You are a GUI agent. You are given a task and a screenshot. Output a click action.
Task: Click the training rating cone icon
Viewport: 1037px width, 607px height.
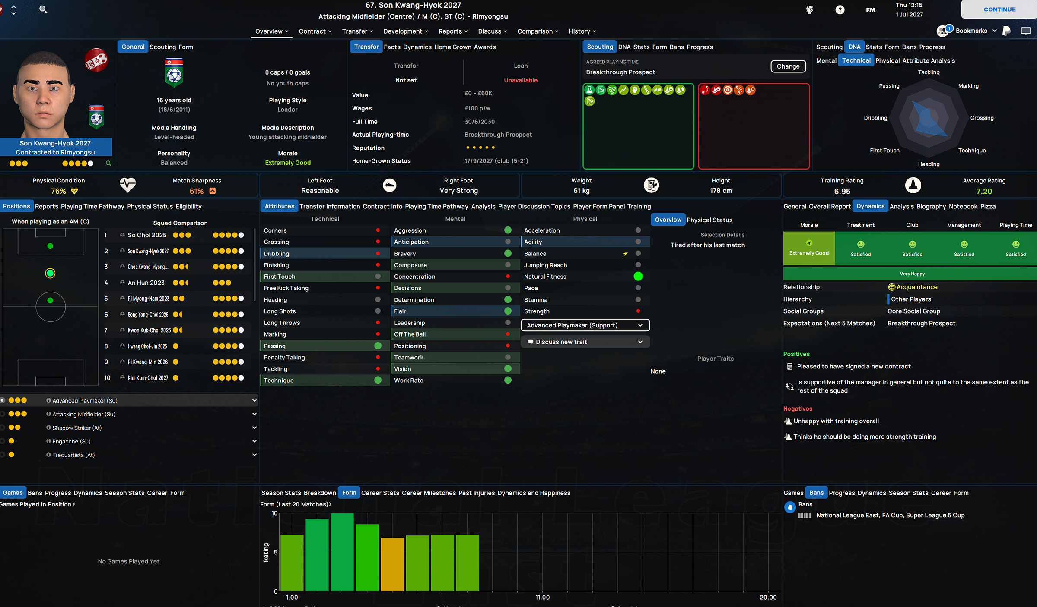click(x=913, y=185)
